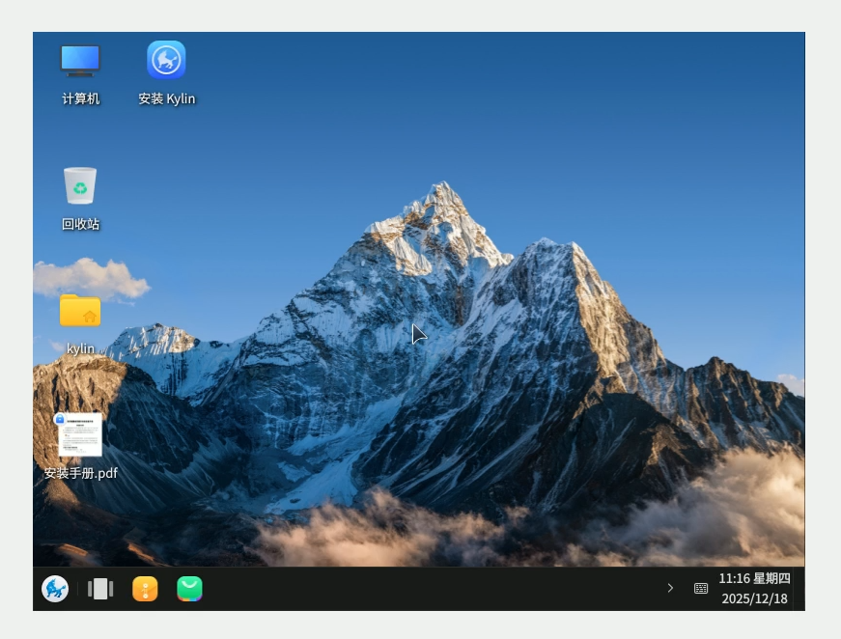Click the kylin folder label

coord(80,348)
